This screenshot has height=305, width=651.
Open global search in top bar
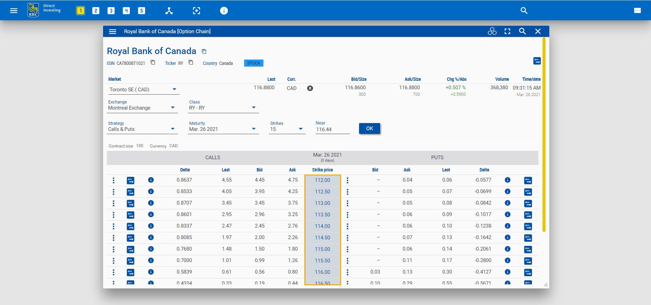coord(524,11)
